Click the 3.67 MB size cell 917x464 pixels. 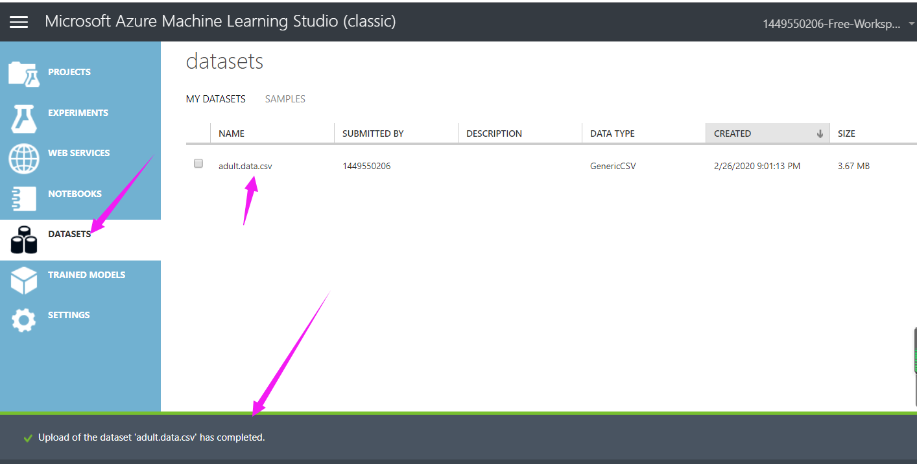click(853, 166)
